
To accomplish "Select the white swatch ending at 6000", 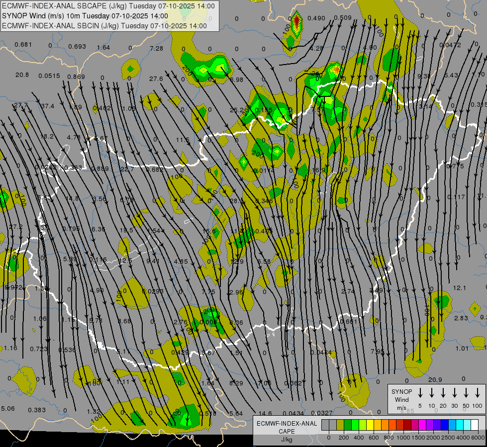I will [474, 425].
